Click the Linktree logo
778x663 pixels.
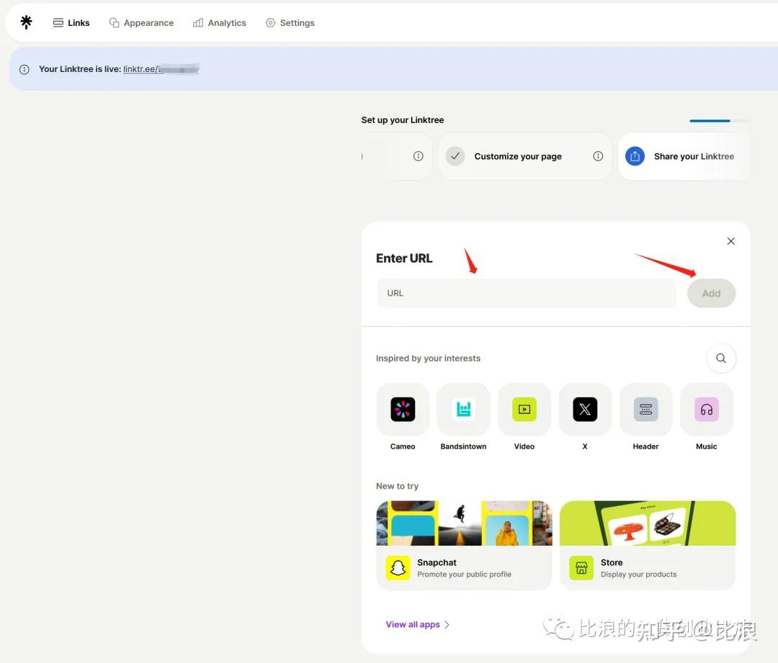(x=26, y=22)
